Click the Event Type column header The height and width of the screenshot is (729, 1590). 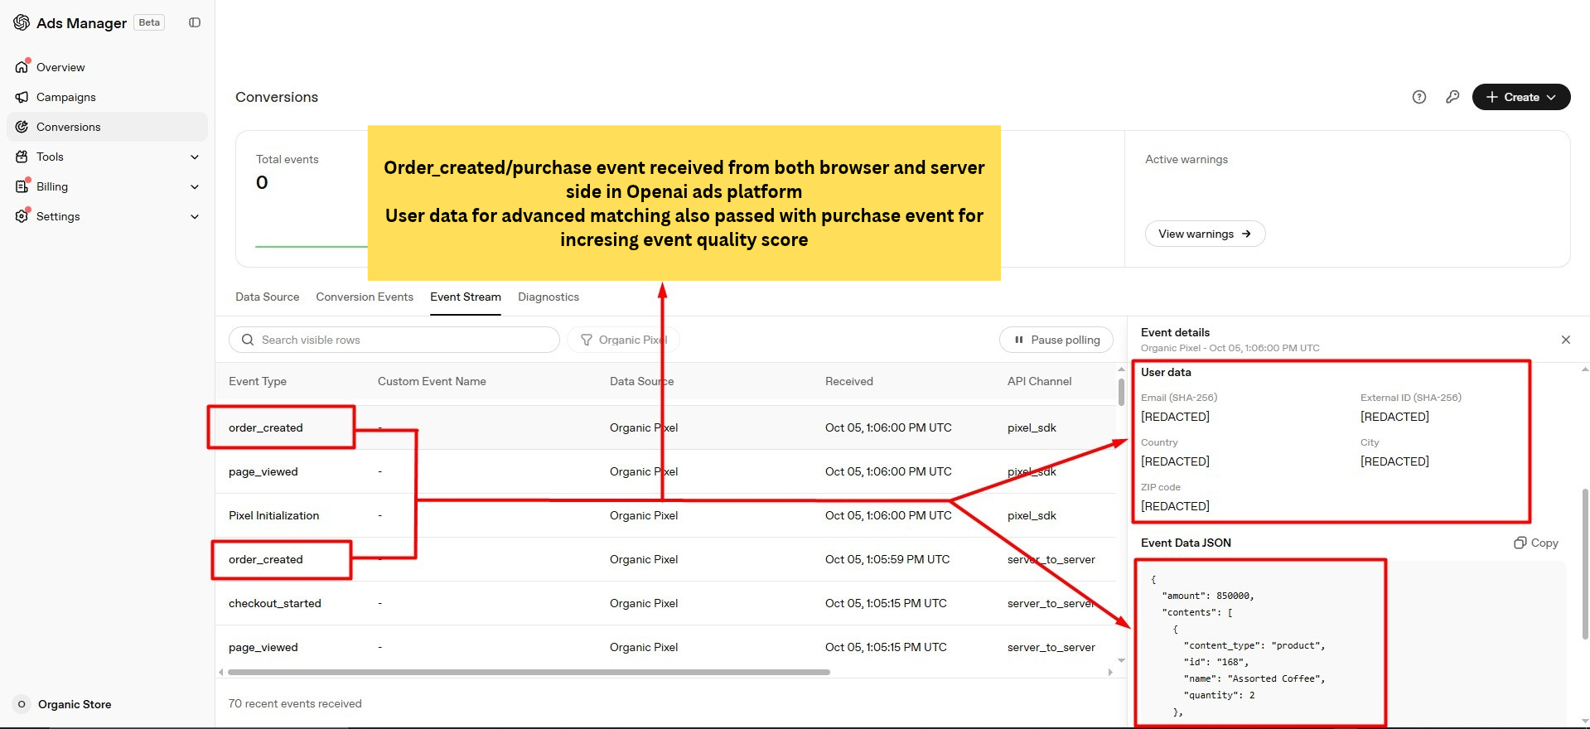click(x=258, y=381)
